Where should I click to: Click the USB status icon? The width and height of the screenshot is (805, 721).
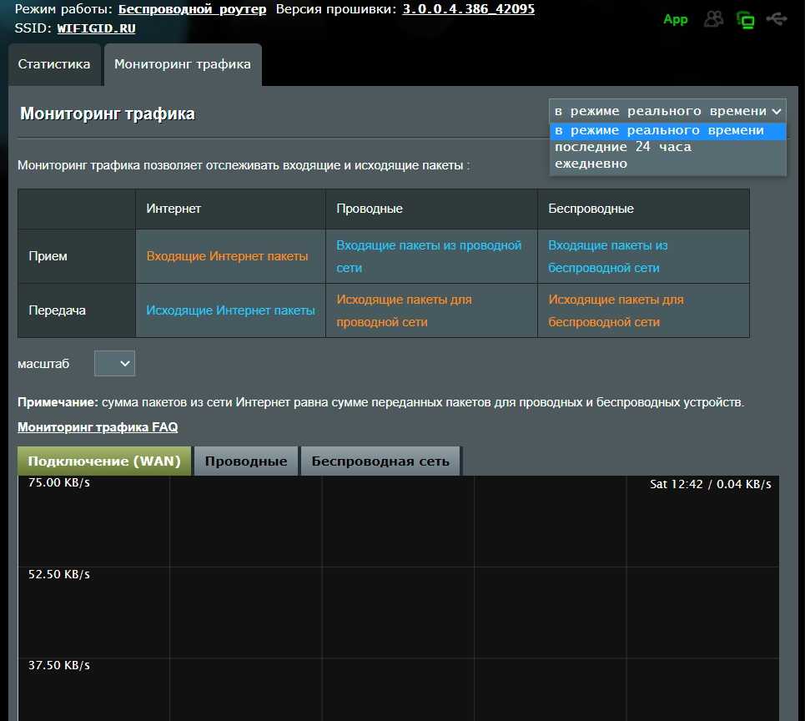(777, 18)
